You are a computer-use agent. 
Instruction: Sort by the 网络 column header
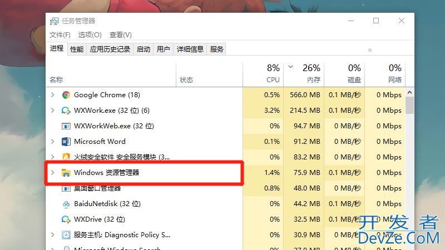(385, 74)
